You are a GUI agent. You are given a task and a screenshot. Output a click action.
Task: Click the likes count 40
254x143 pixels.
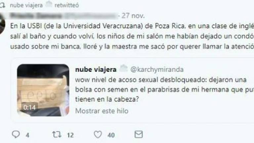[x=111, y=135]
